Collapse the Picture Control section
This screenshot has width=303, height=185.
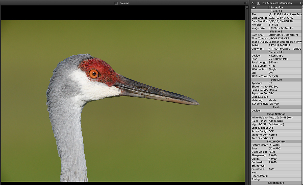click(276, 141)
